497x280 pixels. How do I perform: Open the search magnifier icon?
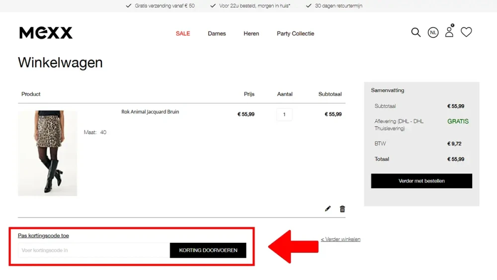[x=416, y=33]
